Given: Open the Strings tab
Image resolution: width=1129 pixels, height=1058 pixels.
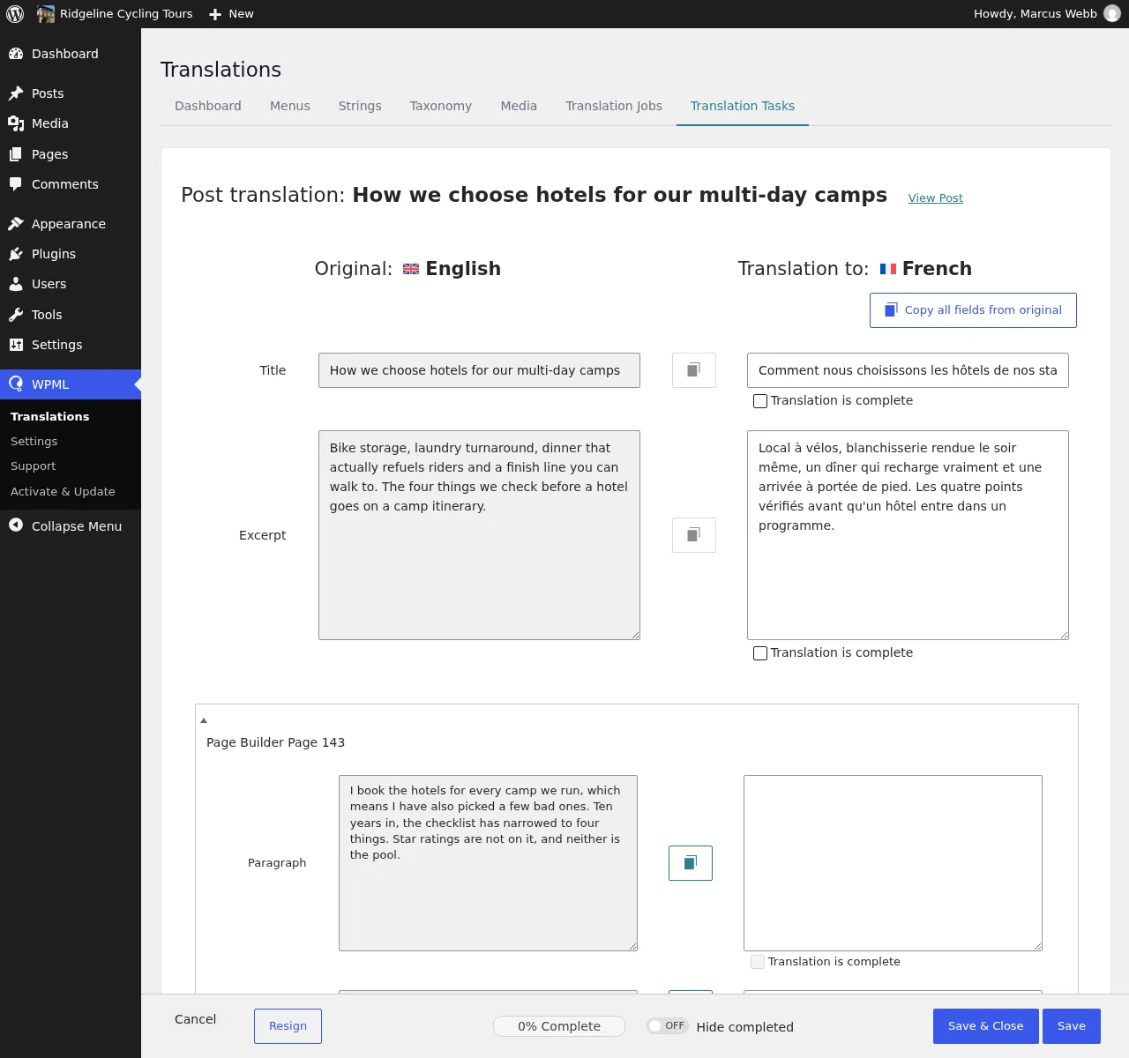Looking at the screenshot, I should [x=360, y=106].
